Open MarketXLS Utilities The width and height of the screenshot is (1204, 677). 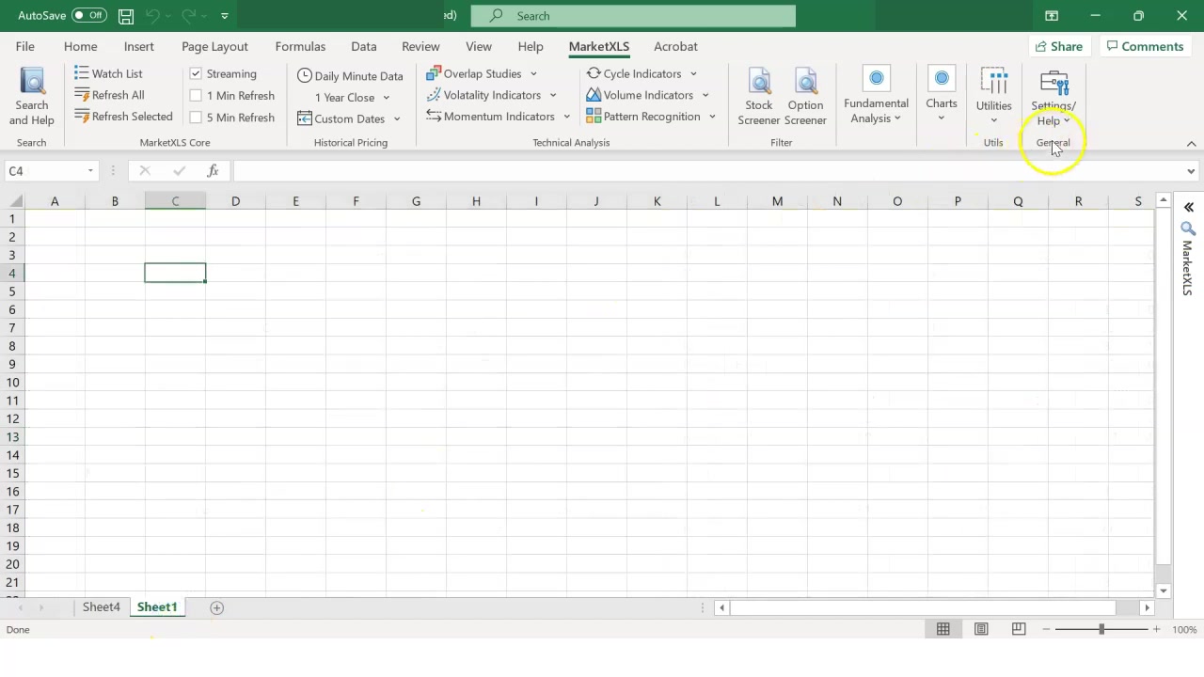[993, 97]
